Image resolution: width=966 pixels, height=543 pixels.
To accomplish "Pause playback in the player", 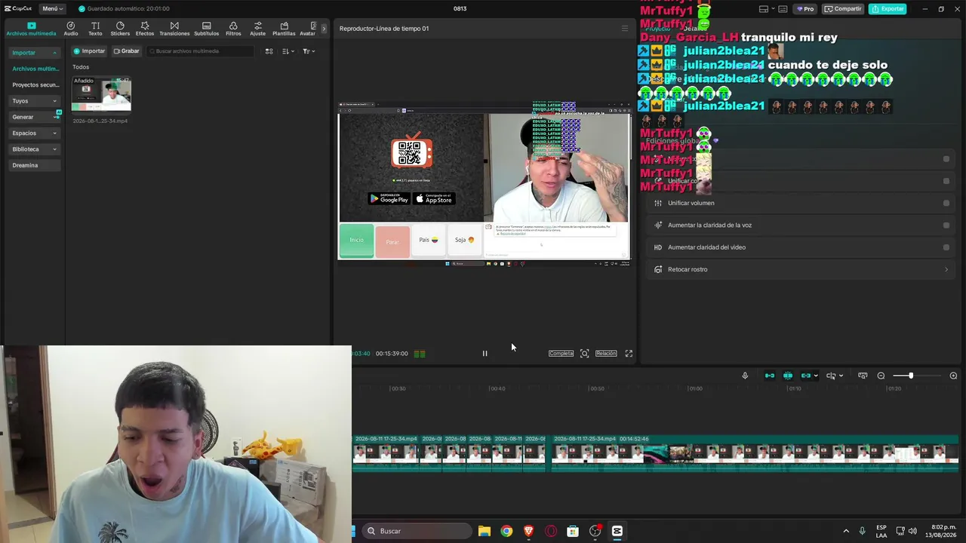I will (485, 353).
